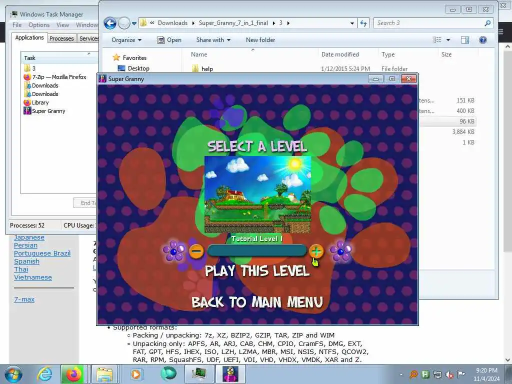Open view options dropdown arrow
Screen dimensions: 512x384
(448, 40)
